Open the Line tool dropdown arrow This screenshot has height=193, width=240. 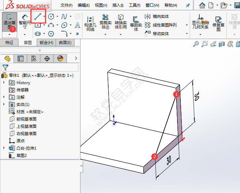(x=44, y=16)
